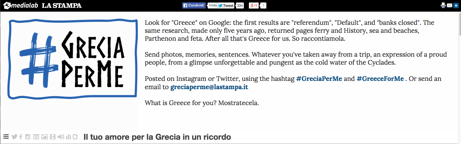
Task: Show video posts via film strip icon
Action: point(53,137)
